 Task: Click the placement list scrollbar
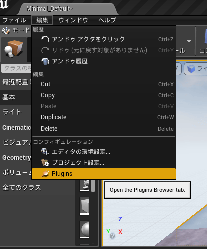[x=93, y=186]
